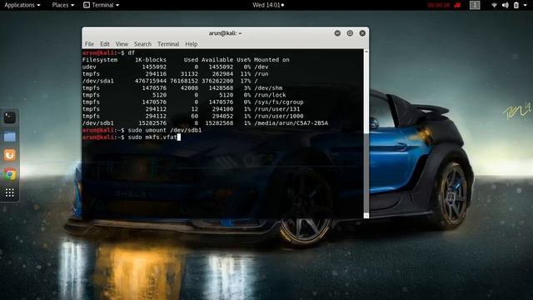
Task: Click the arun@kali title bar text
Action: click(x=225, y=33)
